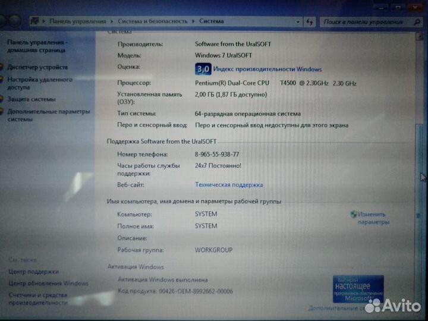This screenshot has width=428, height=321.
Task: Open Центр обновления Windows link
Action: pos(48,284)
